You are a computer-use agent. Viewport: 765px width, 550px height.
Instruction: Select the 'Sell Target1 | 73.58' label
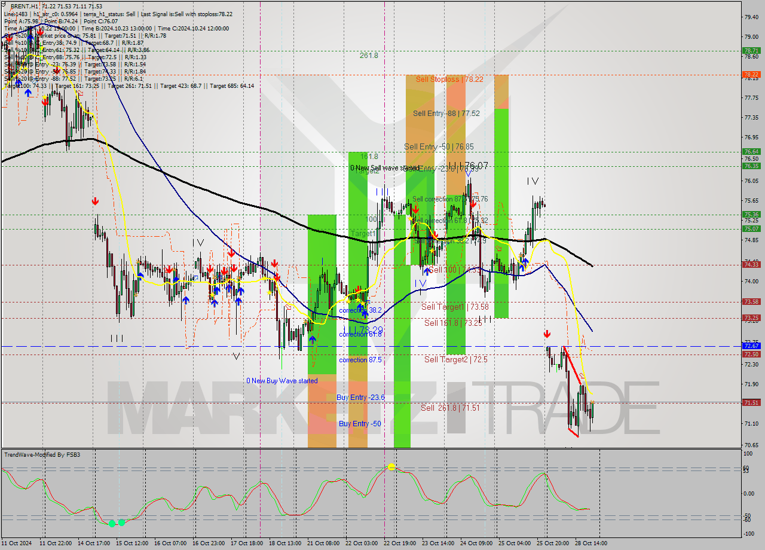(x=455, y=307)
